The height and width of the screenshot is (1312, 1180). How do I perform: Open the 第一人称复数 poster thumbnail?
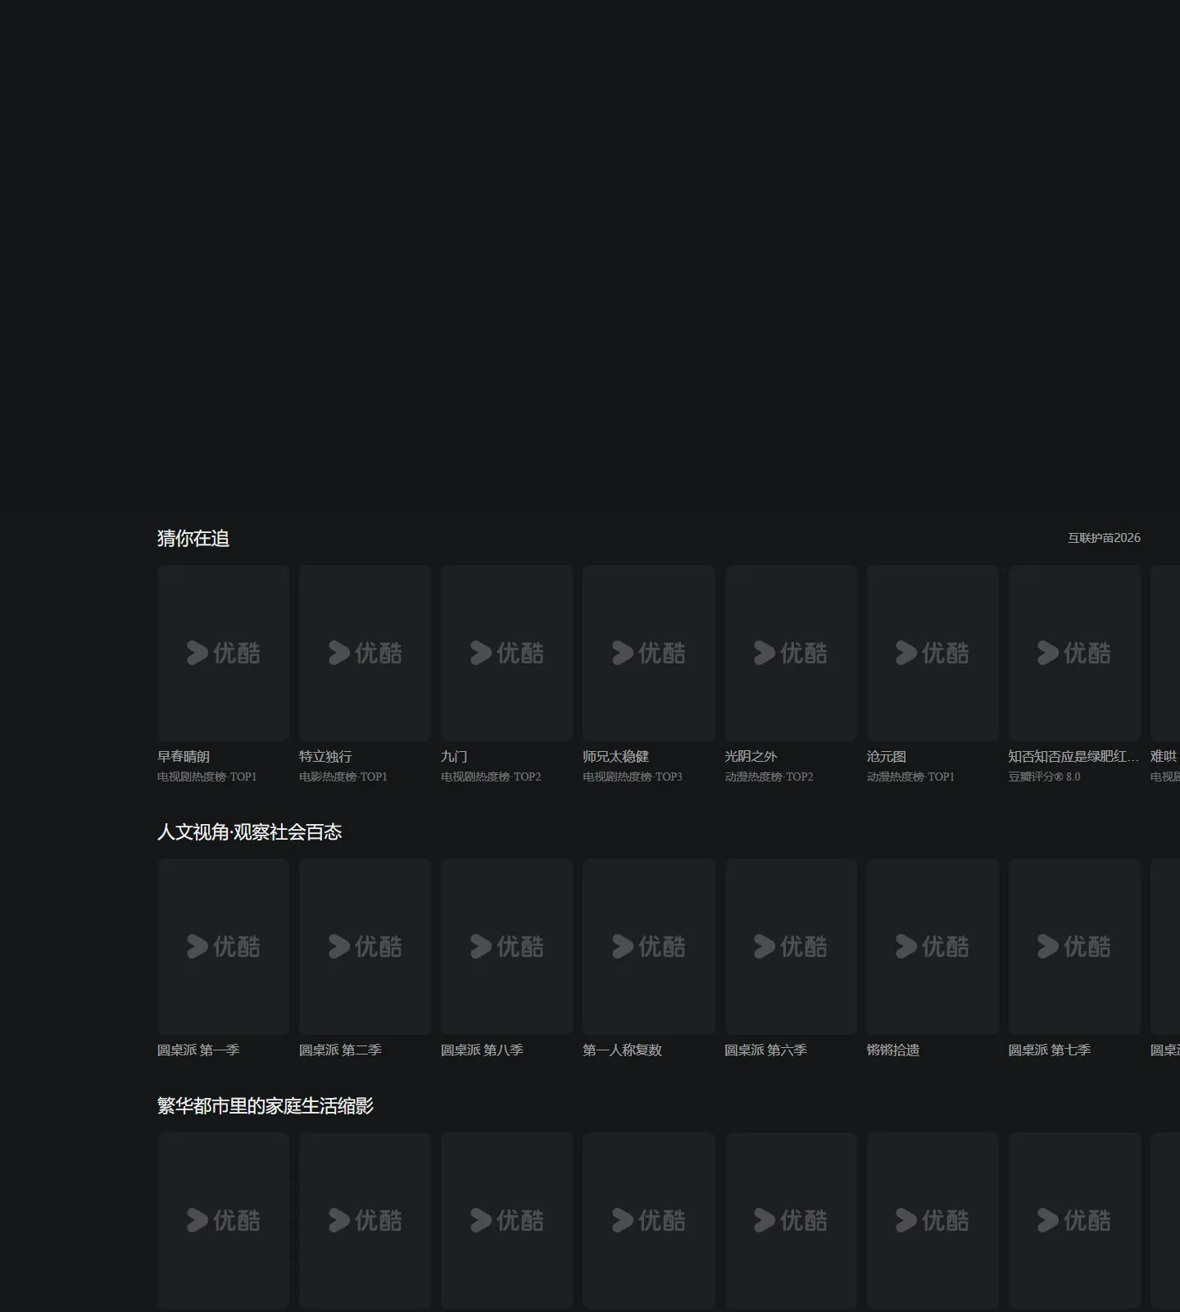pyautogui.click(x=649, y=946)
